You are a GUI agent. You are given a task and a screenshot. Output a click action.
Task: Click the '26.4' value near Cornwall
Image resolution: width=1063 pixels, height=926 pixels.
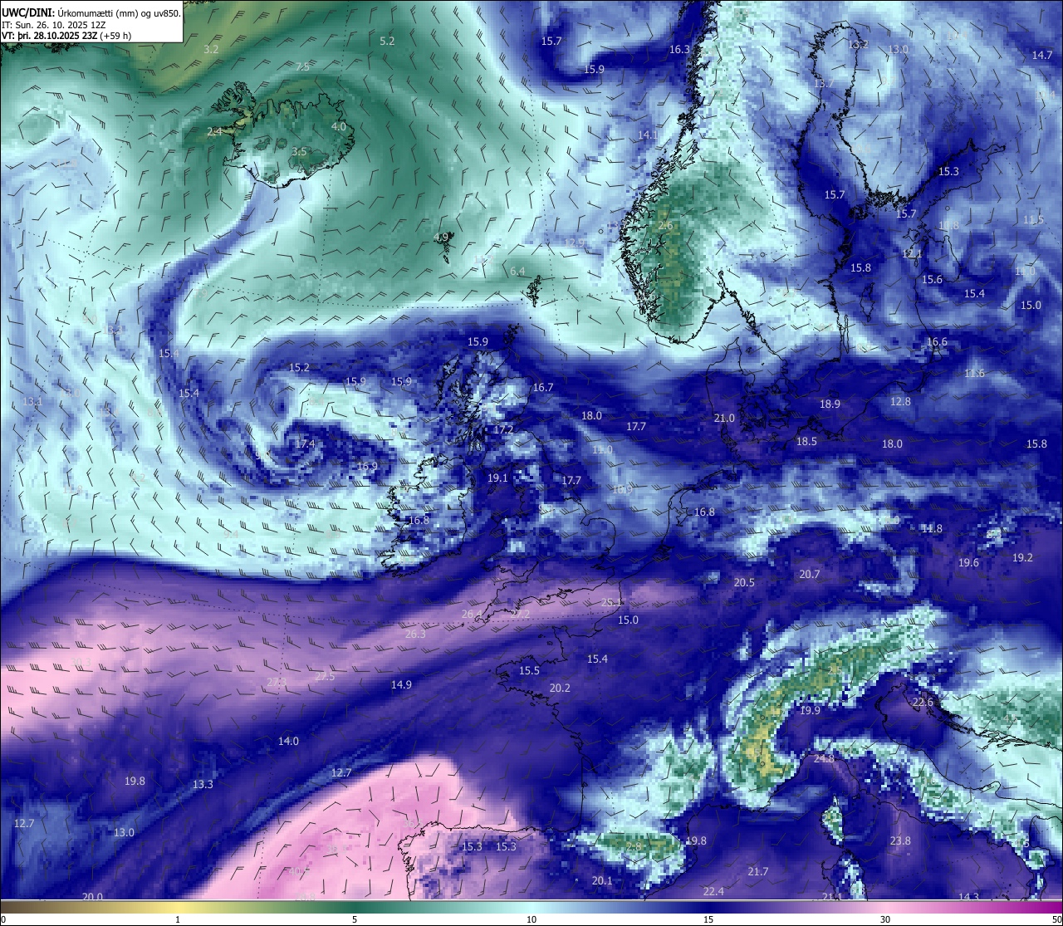click(472, 615)
